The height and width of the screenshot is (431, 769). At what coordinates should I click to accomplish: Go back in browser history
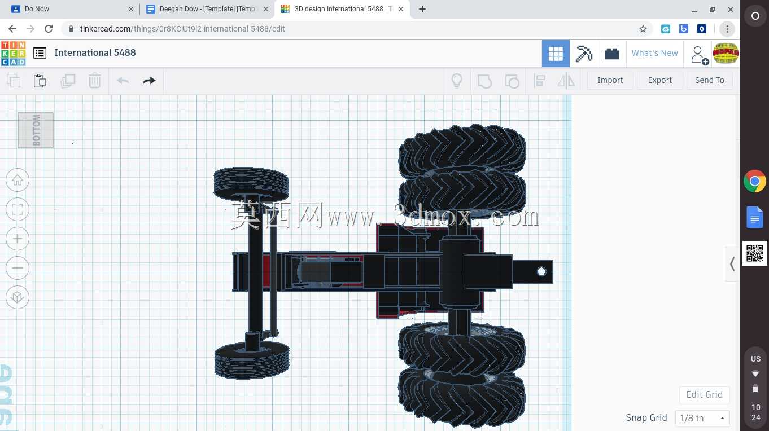pos(12,29)
